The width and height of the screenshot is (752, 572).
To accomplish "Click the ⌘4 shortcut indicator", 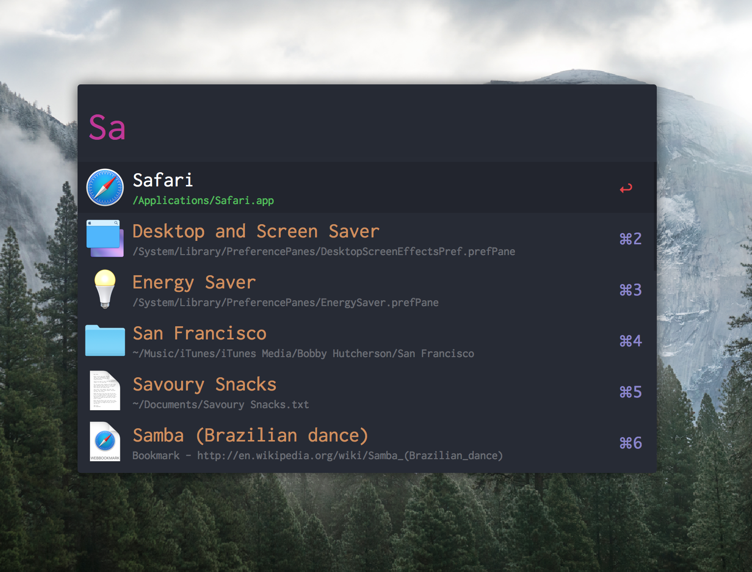I will click(630, 341).
